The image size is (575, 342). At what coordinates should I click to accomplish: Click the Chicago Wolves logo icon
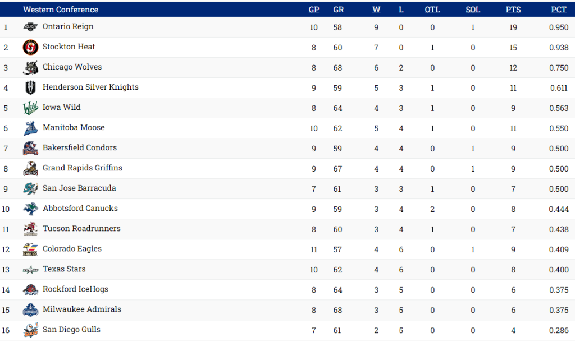[30, 68]
